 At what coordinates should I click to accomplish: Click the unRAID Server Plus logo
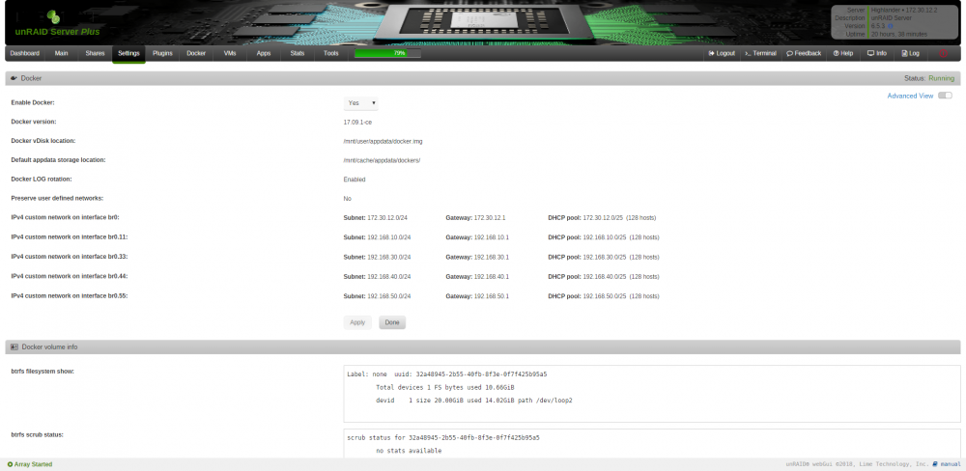click(57, 23)
